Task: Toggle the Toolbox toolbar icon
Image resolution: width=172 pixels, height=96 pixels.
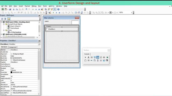Action: click(x=55, y=9)
